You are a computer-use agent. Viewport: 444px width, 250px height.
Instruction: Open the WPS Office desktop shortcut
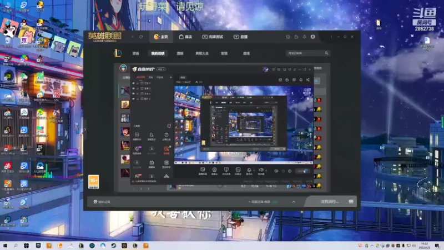(8, 149)
